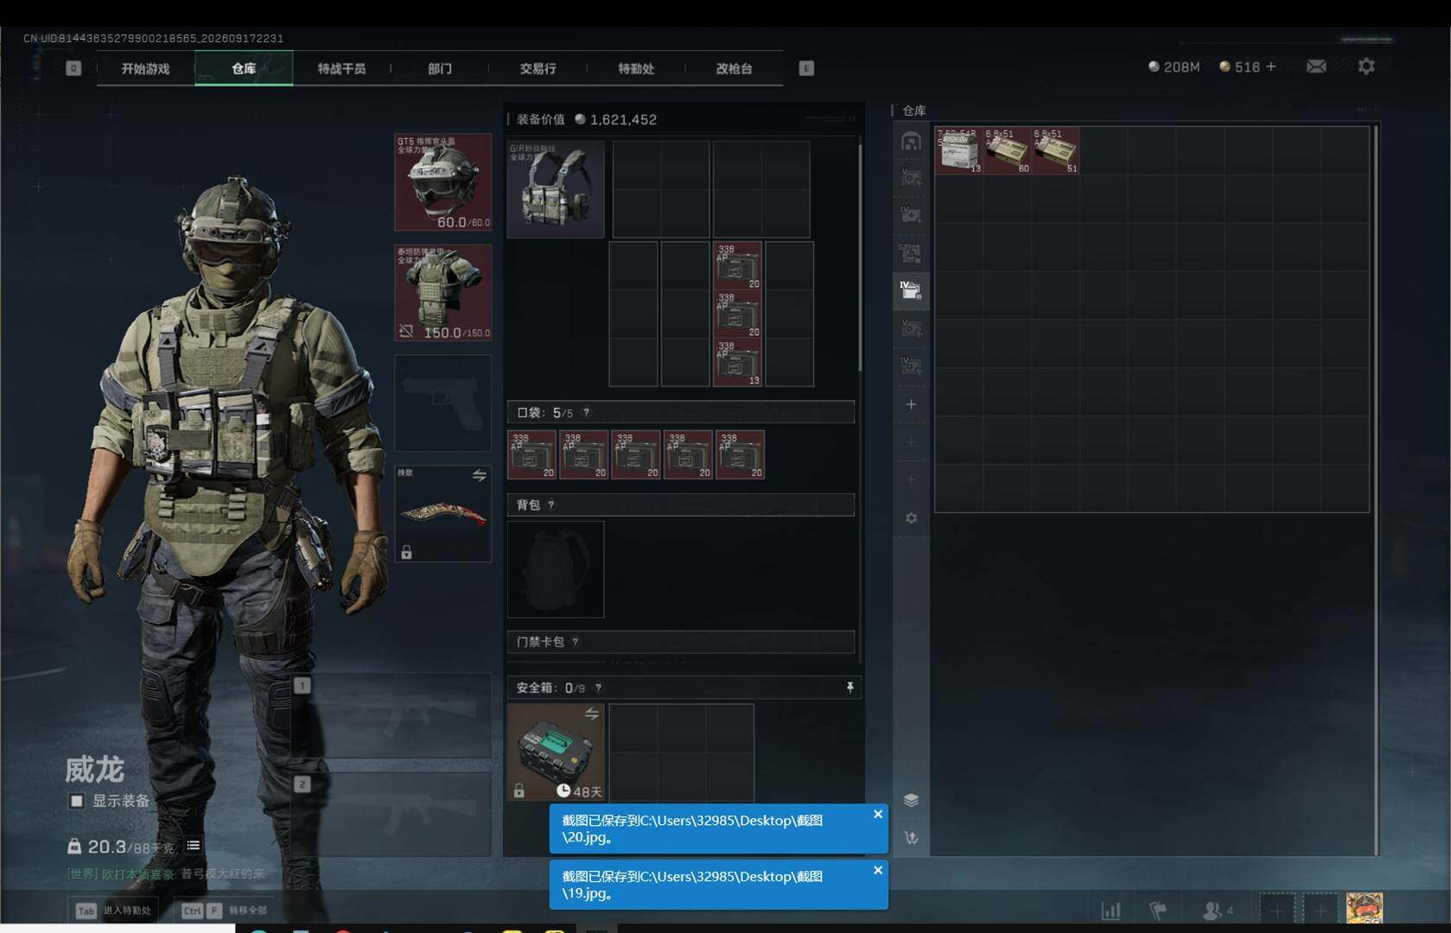The image size is (1451, 933).
Task: Add premium currency with plus next to 516
Action: (1270, 67)
